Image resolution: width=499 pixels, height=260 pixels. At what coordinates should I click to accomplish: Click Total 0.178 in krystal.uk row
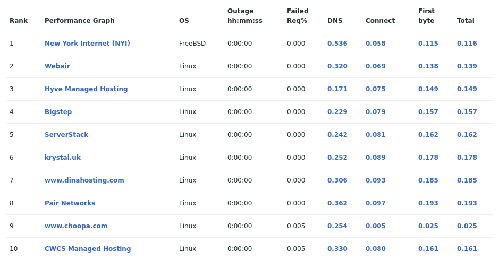[x=467, y=158]
